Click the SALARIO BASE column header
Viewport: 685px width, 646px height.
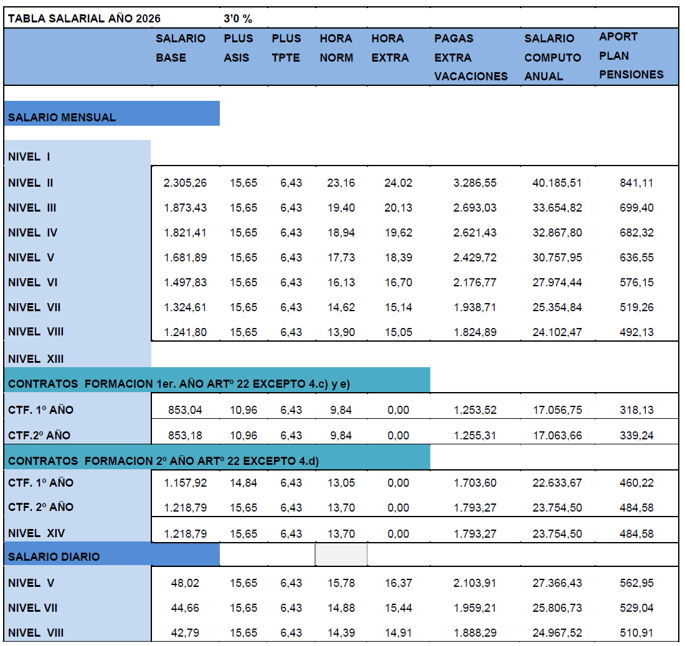181,48
